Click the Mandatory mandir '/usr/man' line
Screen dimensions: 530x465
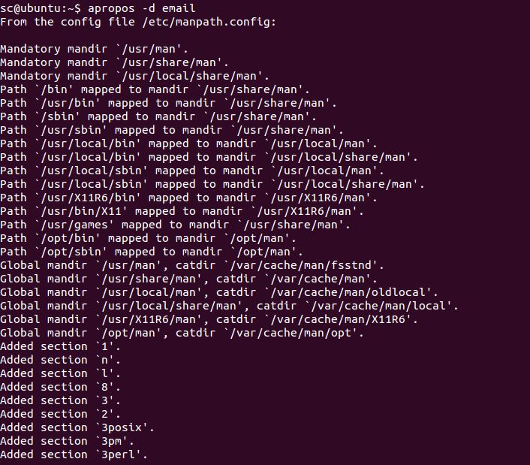pyautogui.click(x=94, y=49)
